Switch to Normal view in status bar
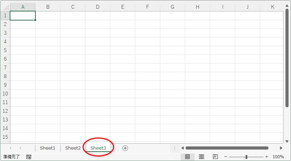This screenshot has width=291, height=161. click(187, 157)
